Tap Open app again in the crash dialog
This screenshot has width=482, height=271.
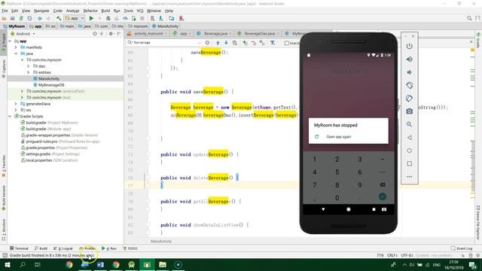point(338,137)
